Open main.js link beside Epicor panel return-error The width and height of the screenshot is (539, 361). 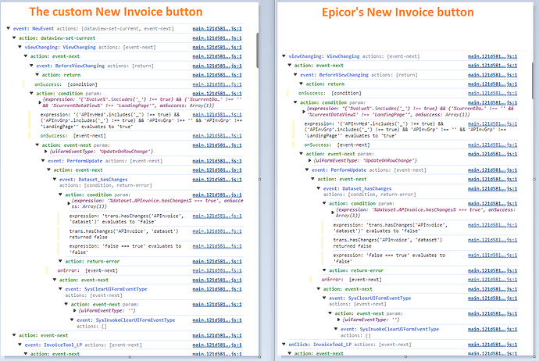pyautogui.click(x=492, y=270)
